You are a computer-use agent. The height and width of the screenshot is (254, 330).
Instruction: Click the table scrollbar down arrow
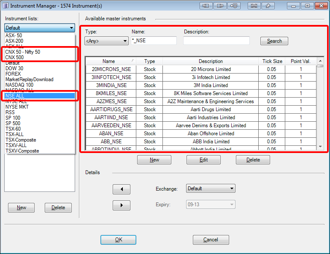point(320,147)
